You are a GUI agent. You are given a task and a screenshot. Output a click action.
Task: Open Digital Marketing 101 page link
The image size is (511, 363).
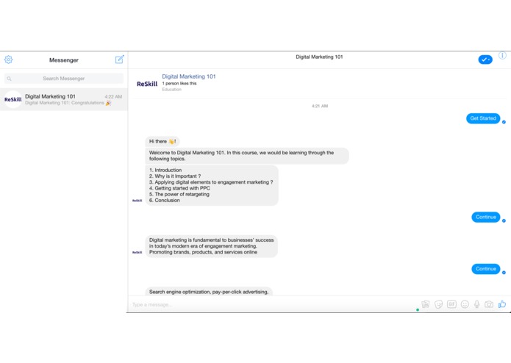[189, 76]
